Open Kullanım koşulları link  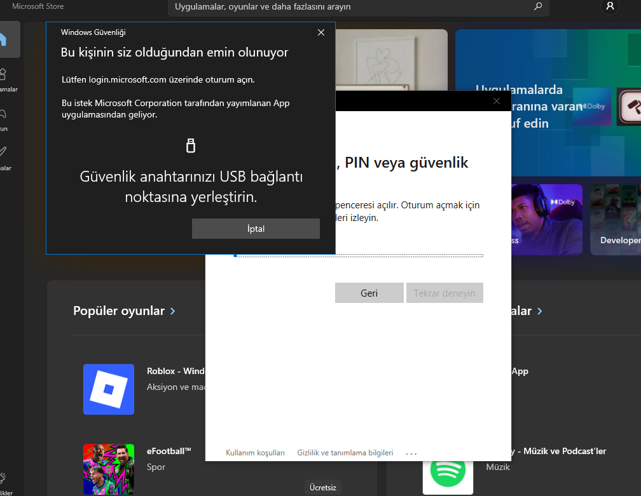(255, 453)
